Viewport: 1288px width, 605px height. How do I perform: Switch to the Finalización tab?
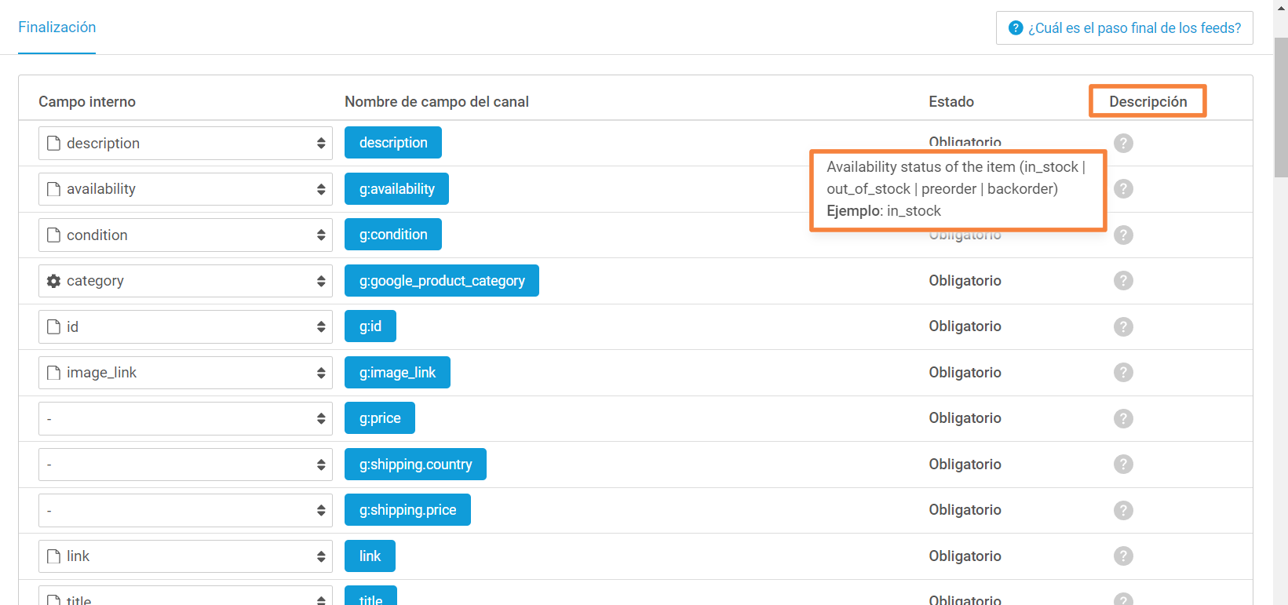pyautogui.click(x=57, y=27)
